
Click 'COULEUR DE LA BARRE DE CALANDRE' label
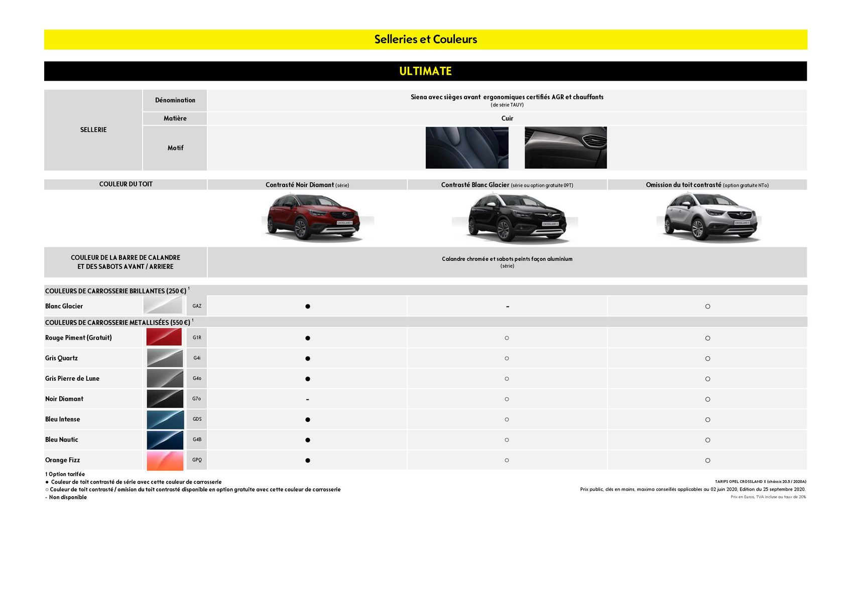coord(126,262)
